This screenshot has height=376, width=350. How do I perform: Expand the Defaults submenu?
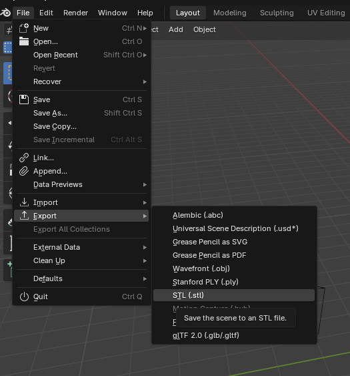(x=81, y=278)
